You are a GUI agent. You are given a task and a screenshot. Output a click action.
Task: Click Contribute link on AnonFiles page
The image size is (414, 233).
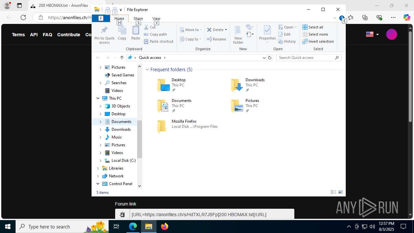69,35
